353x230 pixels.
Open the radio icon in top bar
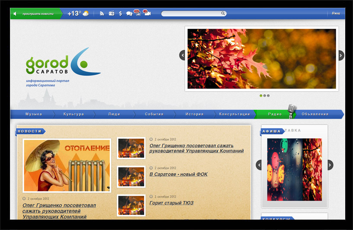[111, 14]
